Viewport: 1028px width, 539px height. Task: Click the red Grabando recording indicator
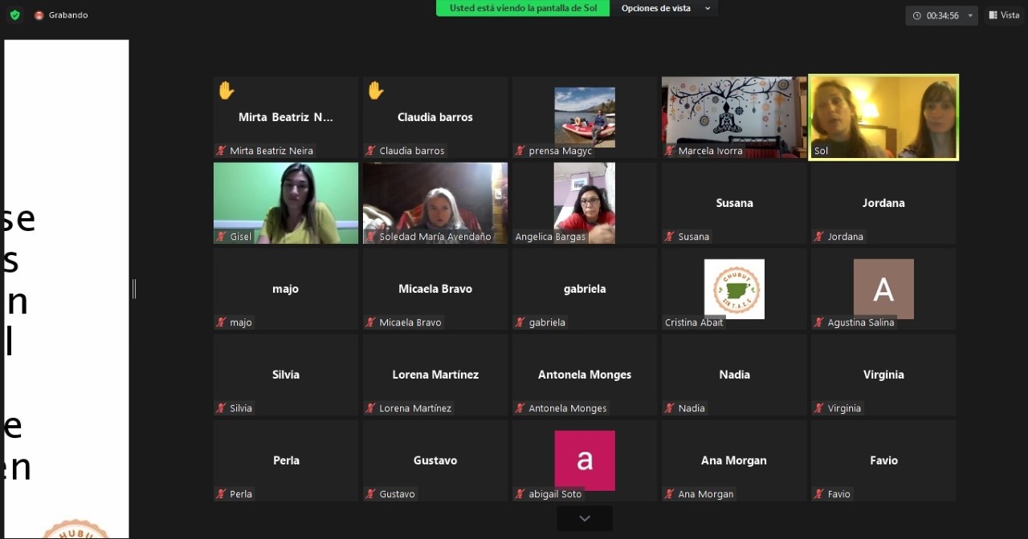[x=39, y=15]
